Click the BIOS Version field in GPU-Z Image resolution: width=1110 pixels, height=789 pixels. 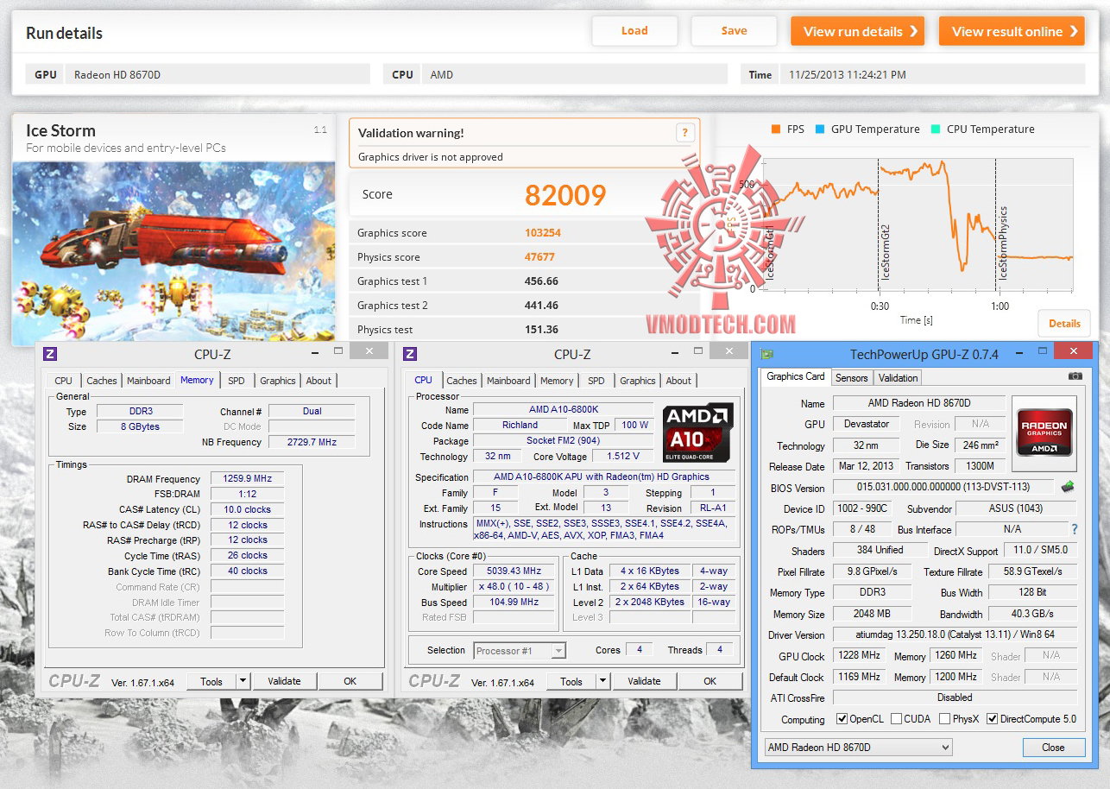tap(943, 488)
